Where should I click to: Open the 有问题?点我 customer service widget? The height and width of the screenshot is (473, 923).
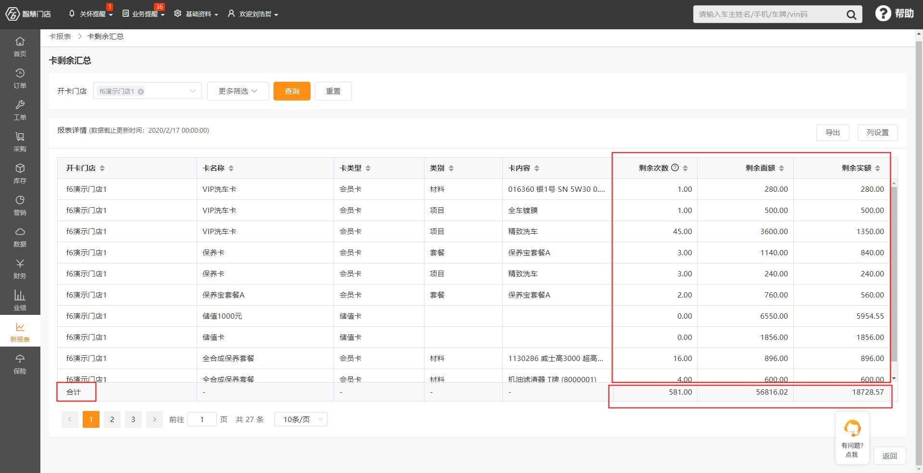point(852,438)
